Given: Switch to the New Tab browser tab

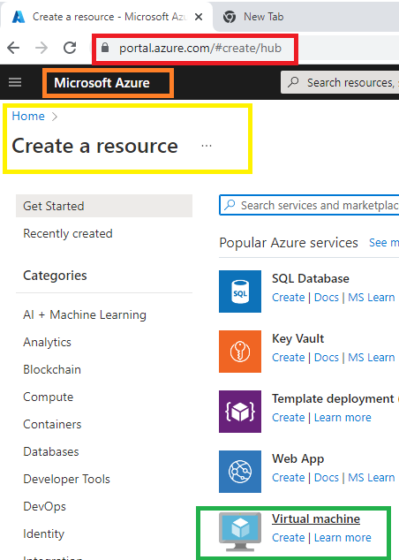Looking at the screenshot, I should pos(263,17).
